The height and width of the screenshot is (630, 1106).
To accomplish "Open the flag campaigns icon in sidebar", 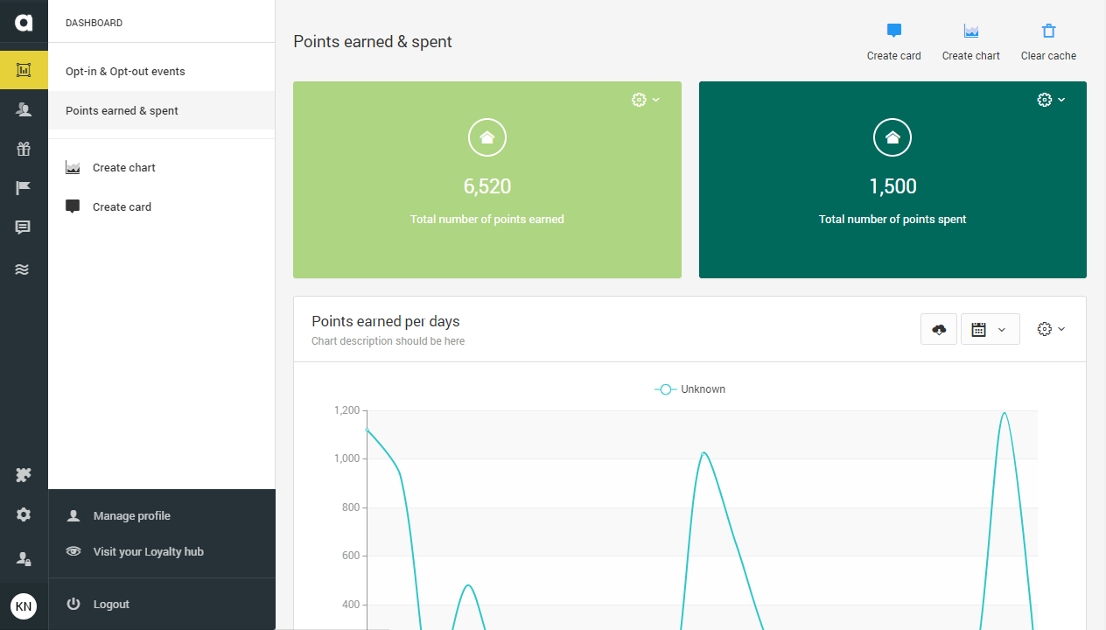I will (24, 188).
